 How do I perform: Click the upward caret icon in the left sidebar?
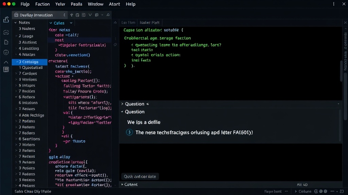click(6, 62)
